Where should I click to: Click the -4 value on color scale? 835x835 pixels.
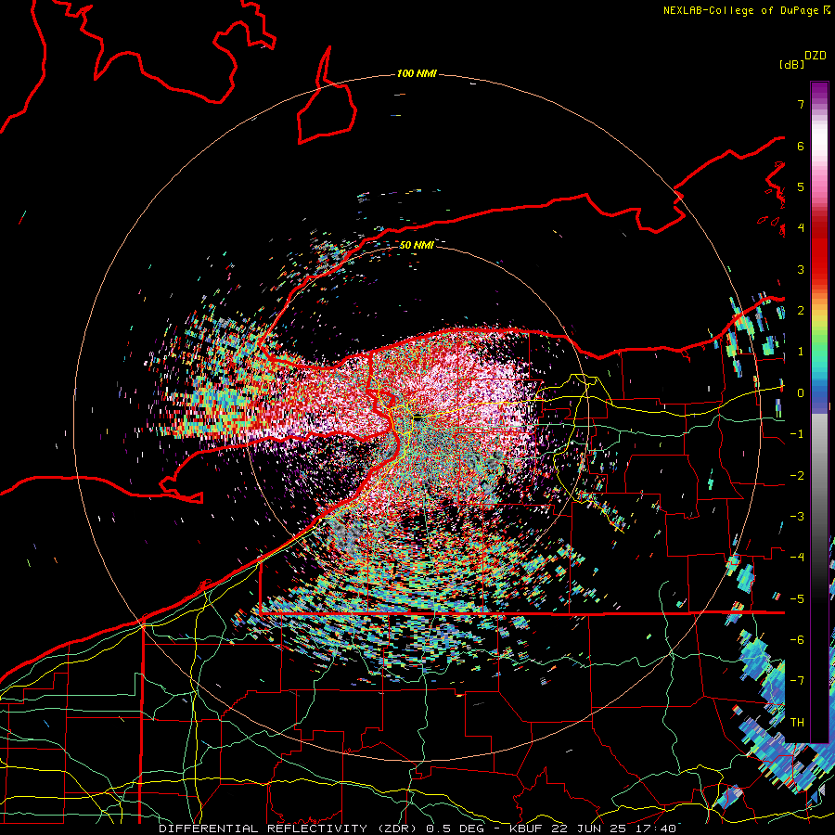coord(797,558)
